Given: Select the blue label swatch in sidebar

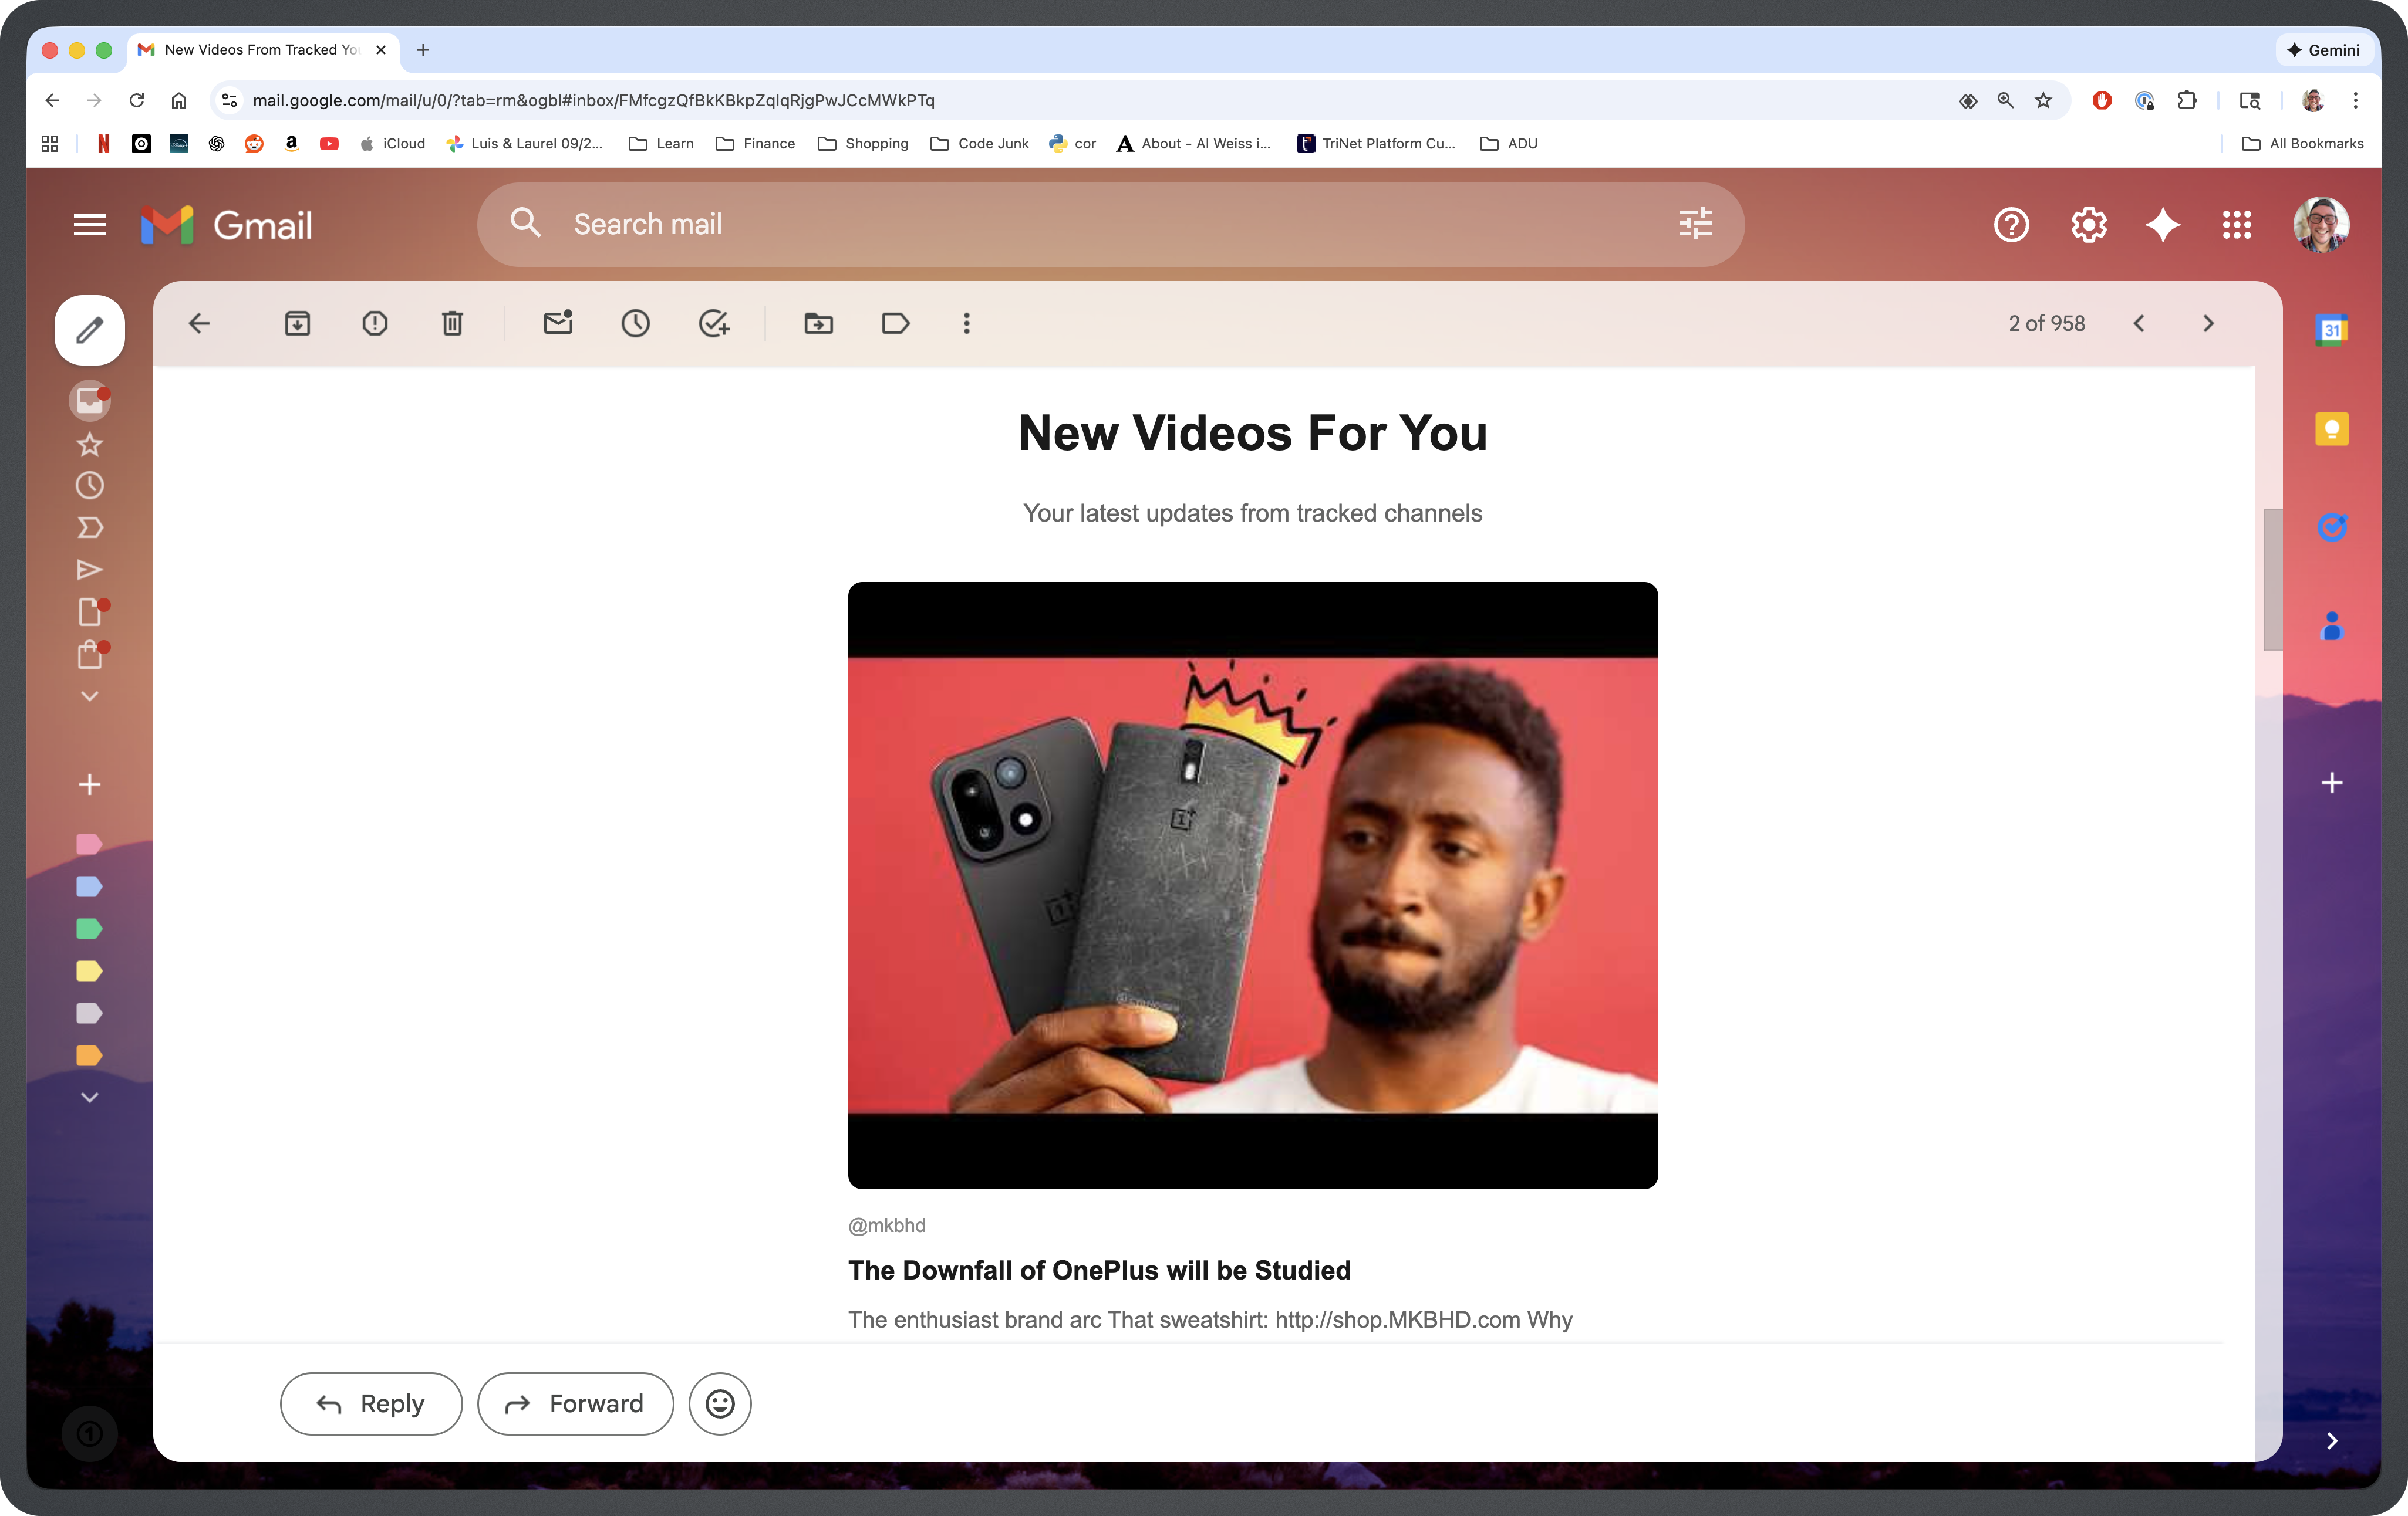Looking at the screenshot, I should (x=89, y=886).
